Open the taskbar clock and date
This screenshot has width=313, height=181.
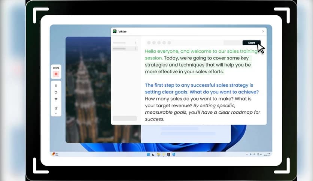267,154
